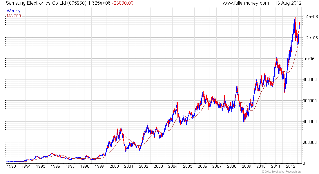Click the x-axis year '2002'
319x174 pixels.
click(x=144, y=166)
